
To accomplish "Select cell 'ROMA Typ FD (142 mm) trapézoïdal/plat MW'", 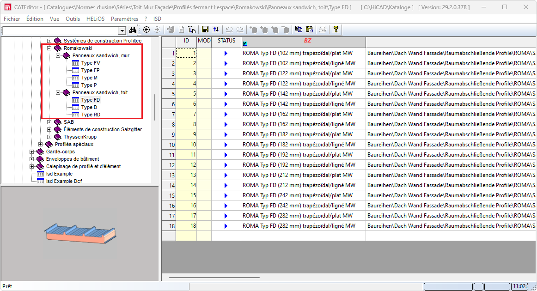I will [x=304, y=94].
